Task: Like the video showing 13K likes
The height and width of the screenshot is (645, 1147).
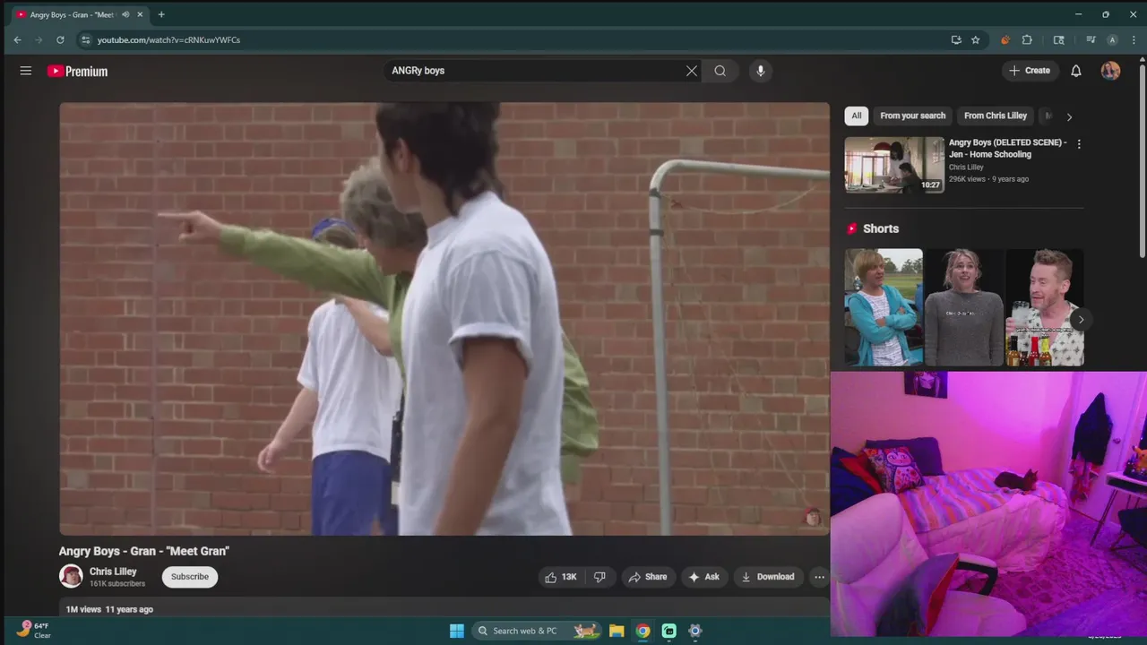Action: click(x=561, y=577)
